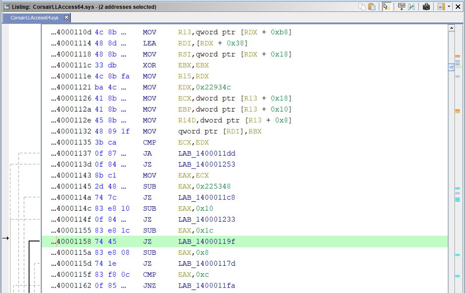This screenshot has height=293, width=465.
Task: Follow label LAB_1400011dd in JA instruction
Action: 207,154
